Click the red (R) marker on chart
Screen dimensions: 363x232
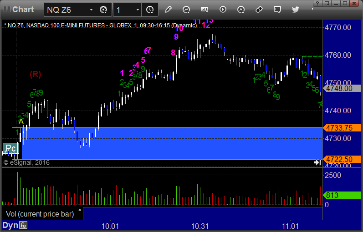pos(36,74)
